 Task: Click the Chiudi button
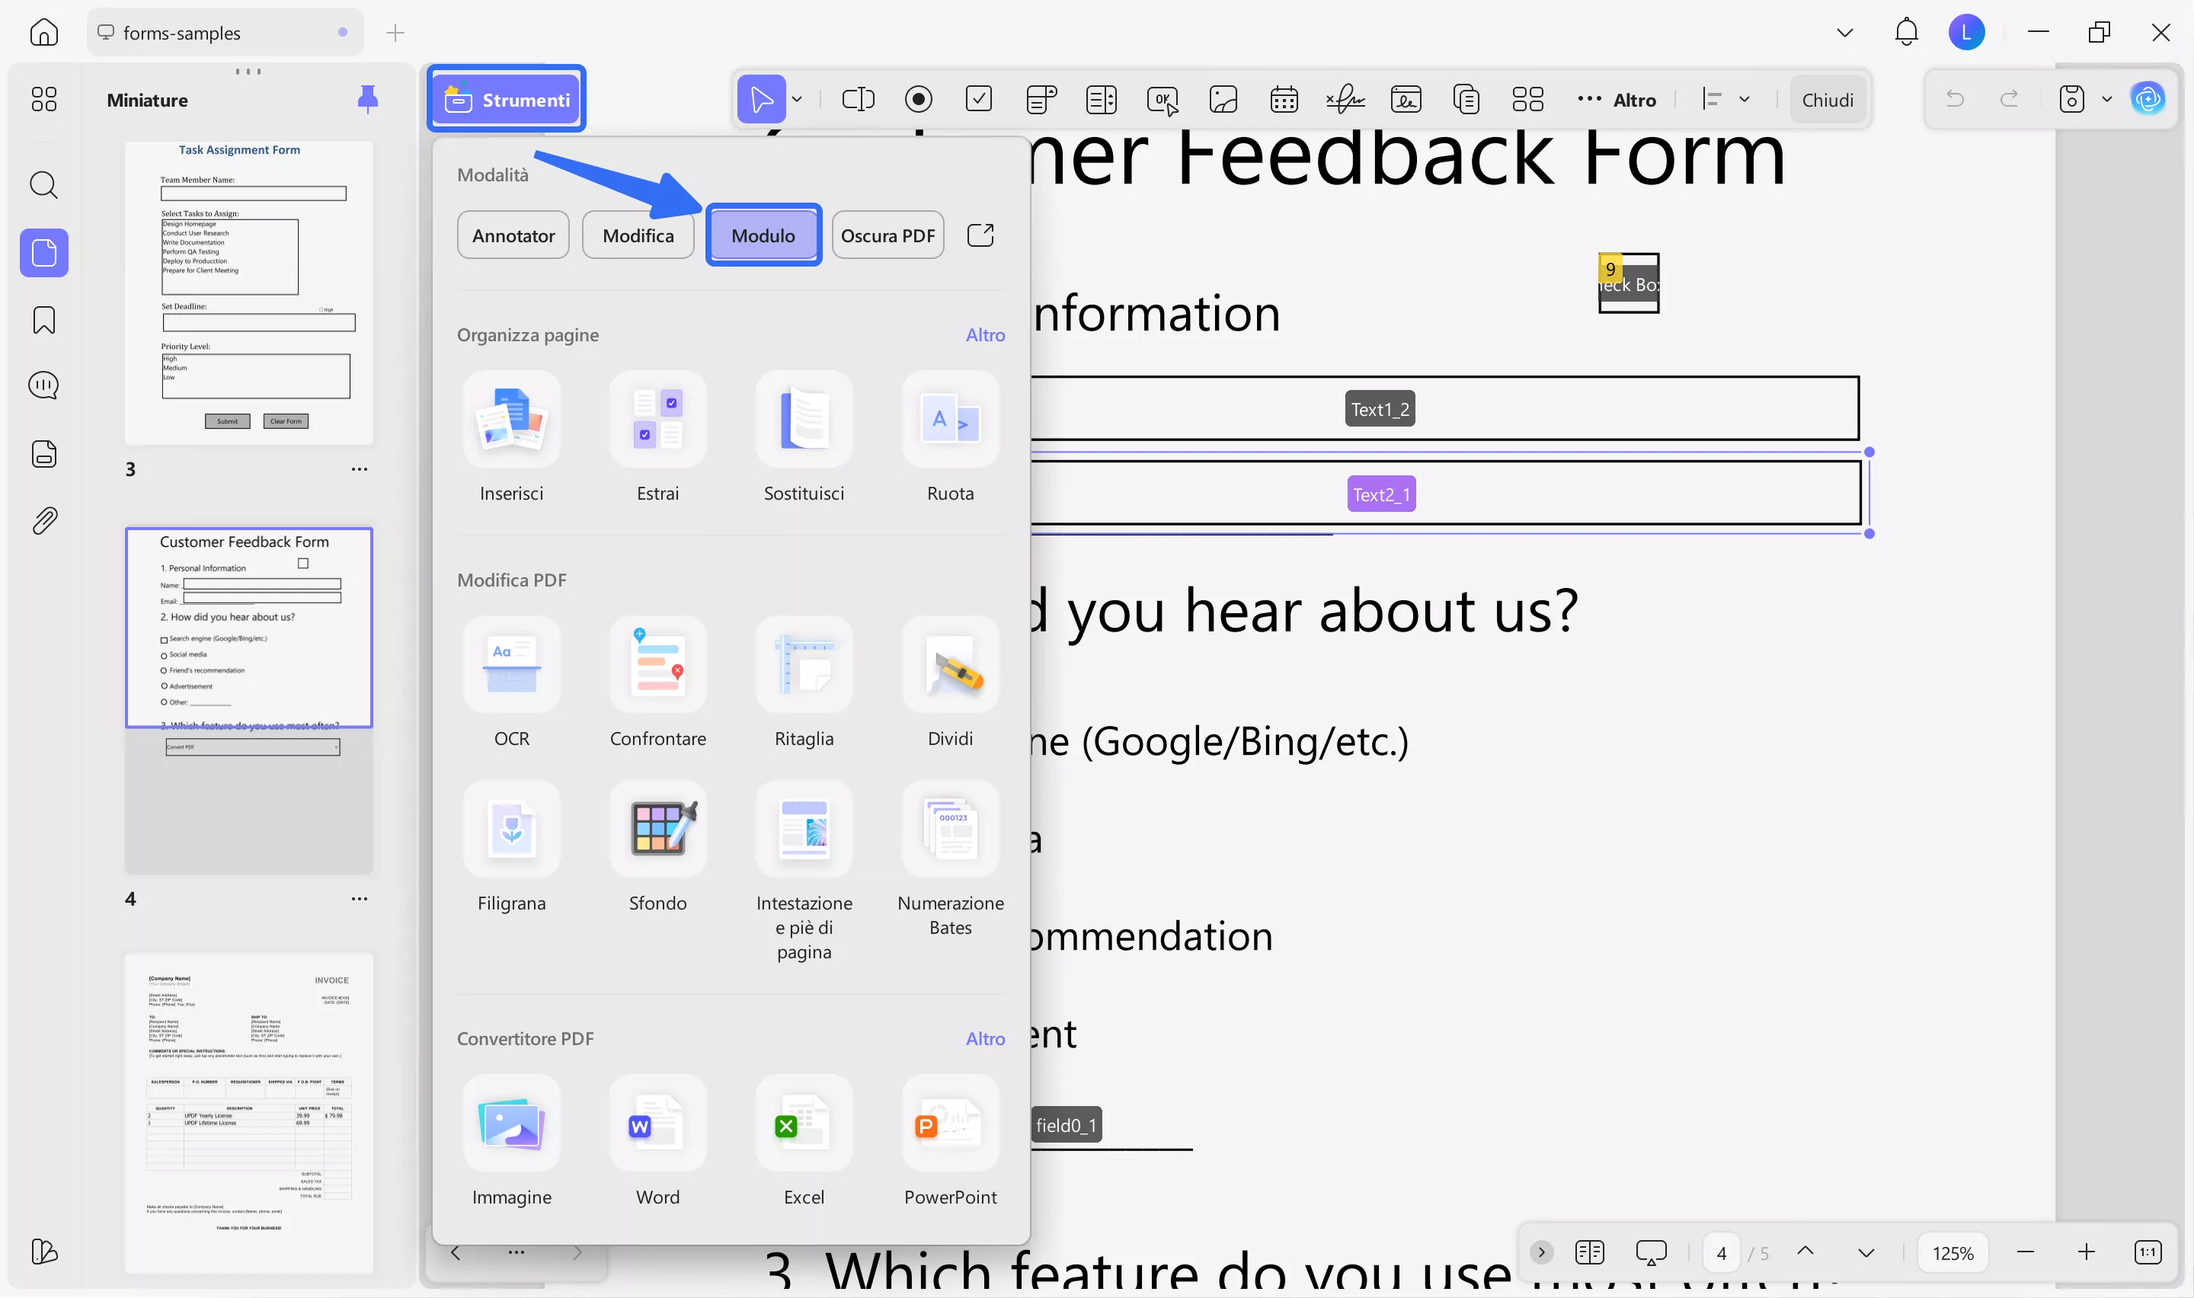click(x=1827, y=100)
